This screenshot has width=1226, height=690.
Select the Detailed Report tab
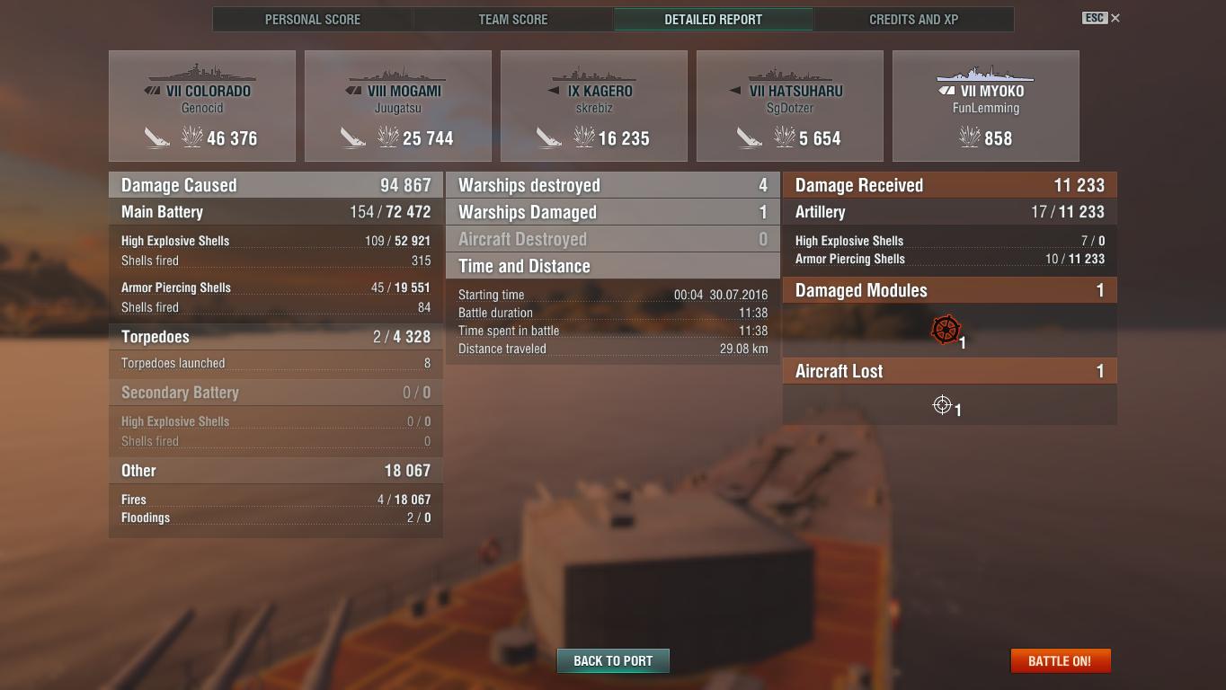[714, 19]
